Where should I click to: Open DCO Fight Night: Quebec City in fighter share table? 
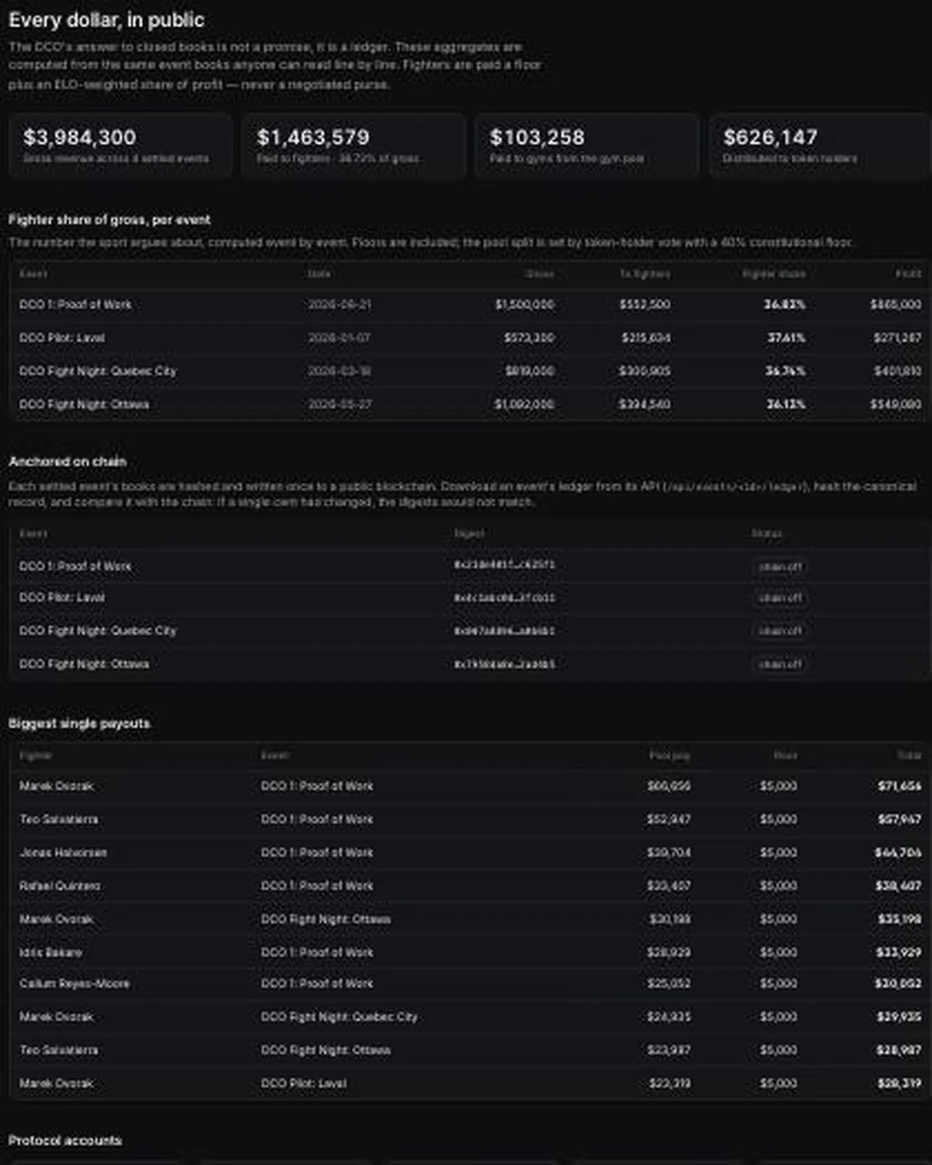(x=98, y=371)
